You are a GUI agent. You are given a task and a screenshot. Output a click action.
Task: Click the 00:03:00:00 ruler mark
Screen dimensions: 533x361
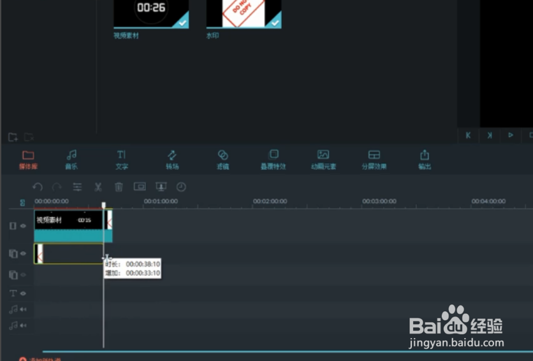379,201
